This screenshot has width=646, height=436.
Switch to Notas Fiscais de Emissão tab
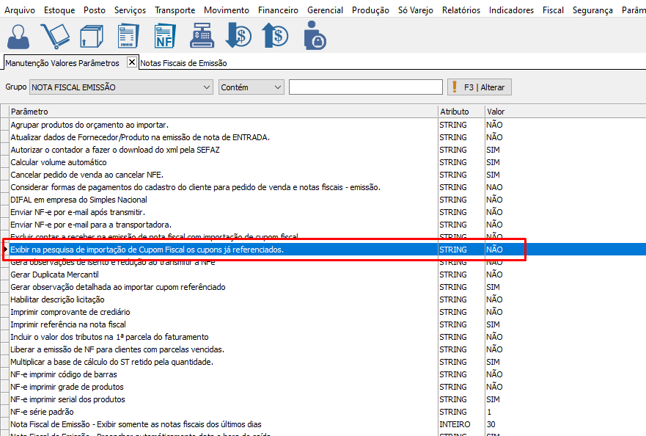click(x=184, y=63)
